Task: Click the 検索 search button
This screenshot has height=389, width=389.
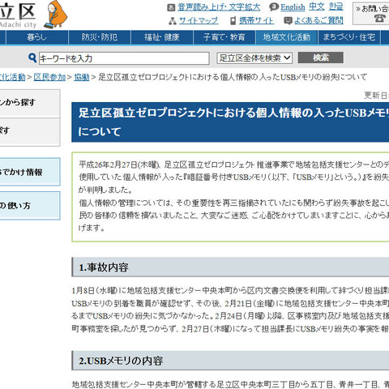Action: pyautogui.click(x=321, y=58)
